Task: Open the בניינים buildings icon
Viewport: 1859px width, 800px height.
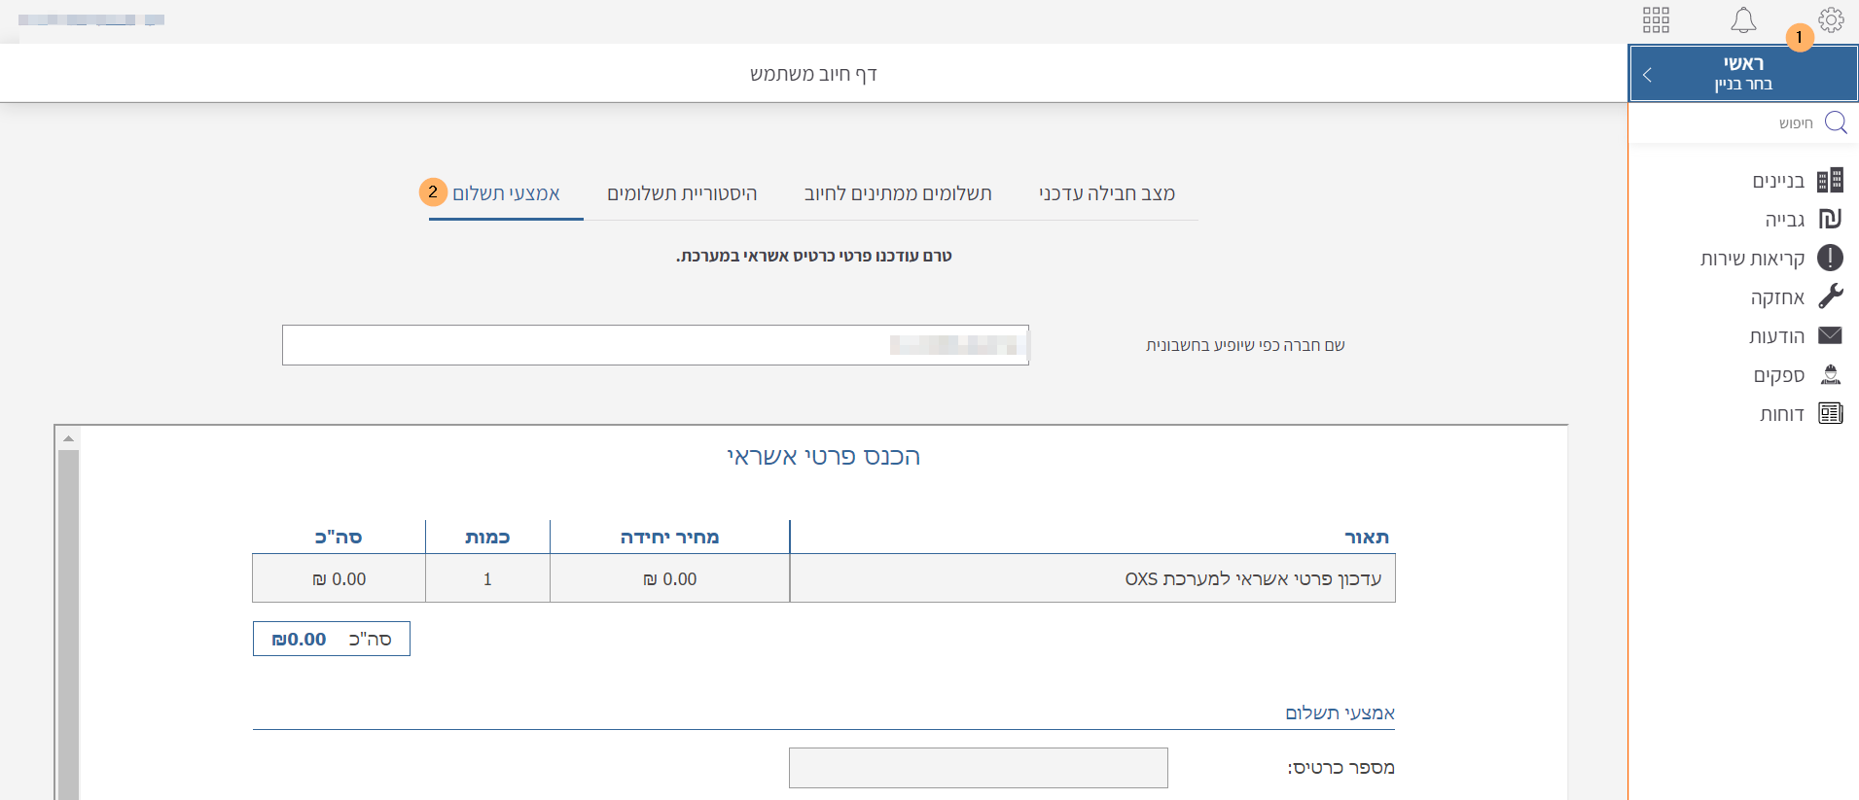Action: pyautogui.click(x=1830, y=180)
